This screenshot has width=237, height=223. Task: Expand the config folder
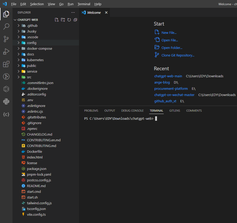[18, 43]
